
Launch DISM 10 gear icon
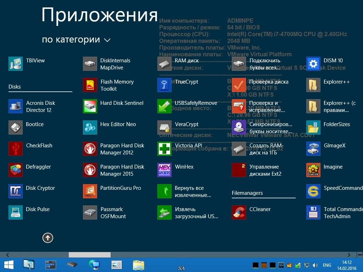313,64
